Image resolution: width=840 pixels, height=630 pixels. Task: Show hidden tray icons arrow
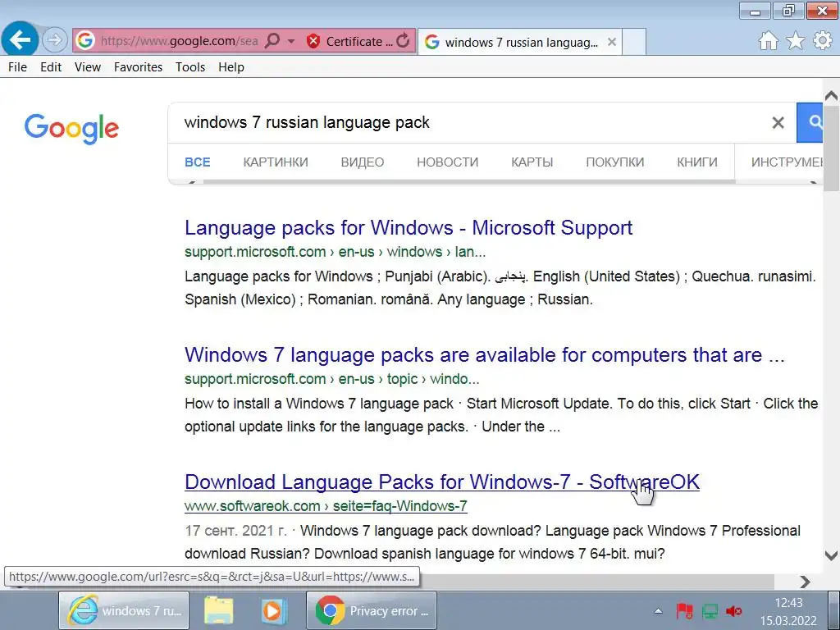click(x=659, y=611)
